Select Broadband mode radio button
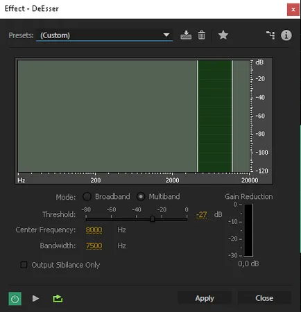Screen dimensions: 301x312 pos(87,197)
